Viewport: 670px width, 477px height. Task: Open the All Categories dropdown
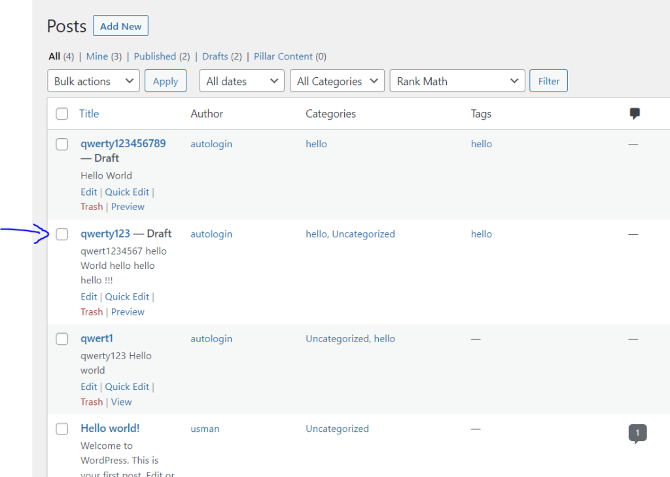click(x=337, y=80)
